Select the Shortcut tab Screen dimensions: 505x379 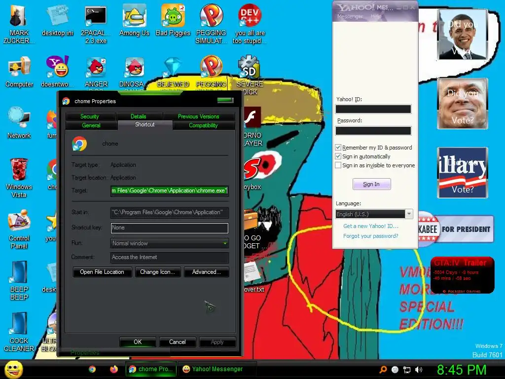145,124
